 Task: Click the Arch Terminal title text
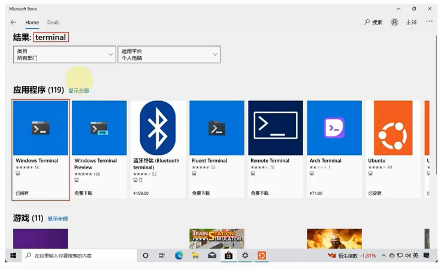pyautogui.click(x=325, y=160)
